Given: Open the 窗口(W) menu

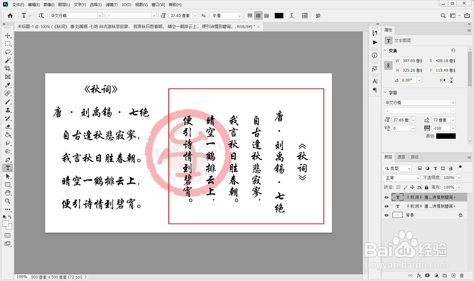Looking at the screenshot, I should [158, 5].
